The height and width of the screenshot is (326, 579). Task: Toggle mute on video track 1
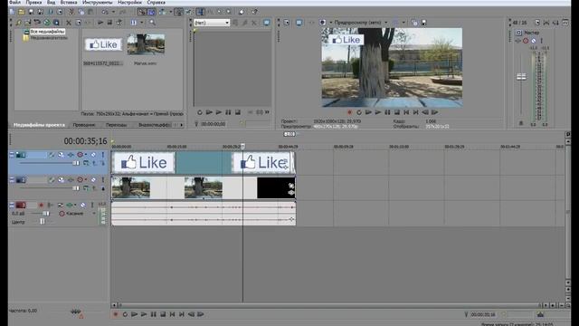93,155
